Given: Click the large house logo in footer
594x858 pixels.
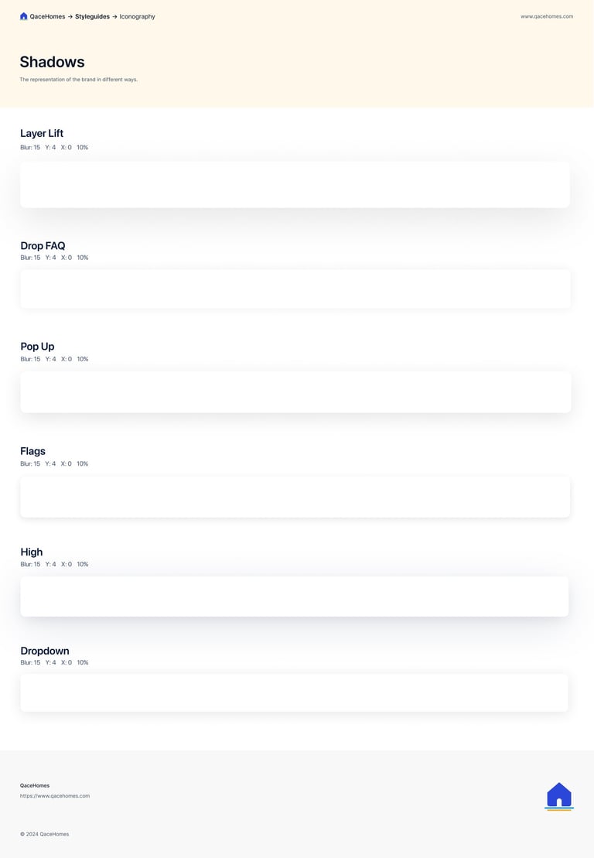Looking at the screenshot, I should 559,796.
